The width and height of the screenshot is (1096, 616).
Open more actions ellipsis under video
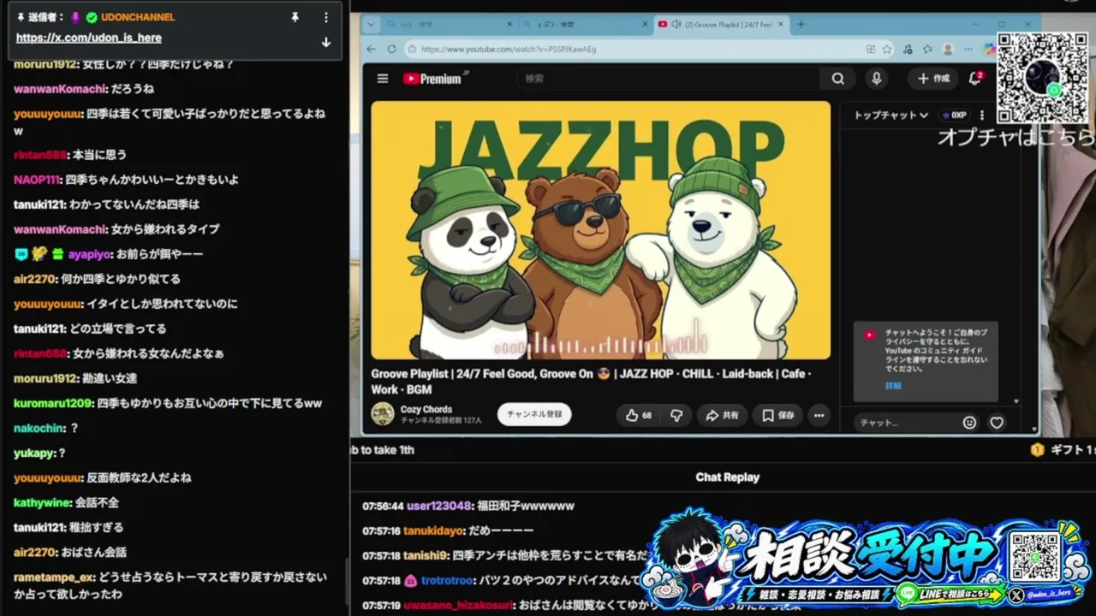[819, 415]
